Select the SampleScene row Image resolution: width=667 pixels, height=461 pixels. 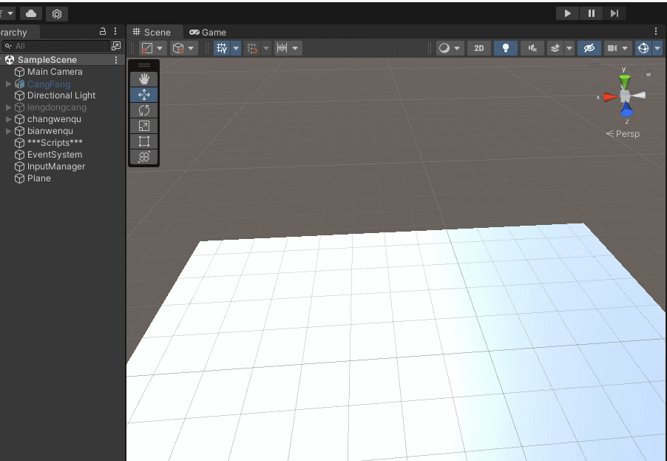(x=63, y=60)
